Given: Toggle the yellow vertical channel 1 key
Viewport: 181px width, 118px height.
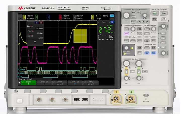Looking at the screenshot, I should click(x=126, y=72).
